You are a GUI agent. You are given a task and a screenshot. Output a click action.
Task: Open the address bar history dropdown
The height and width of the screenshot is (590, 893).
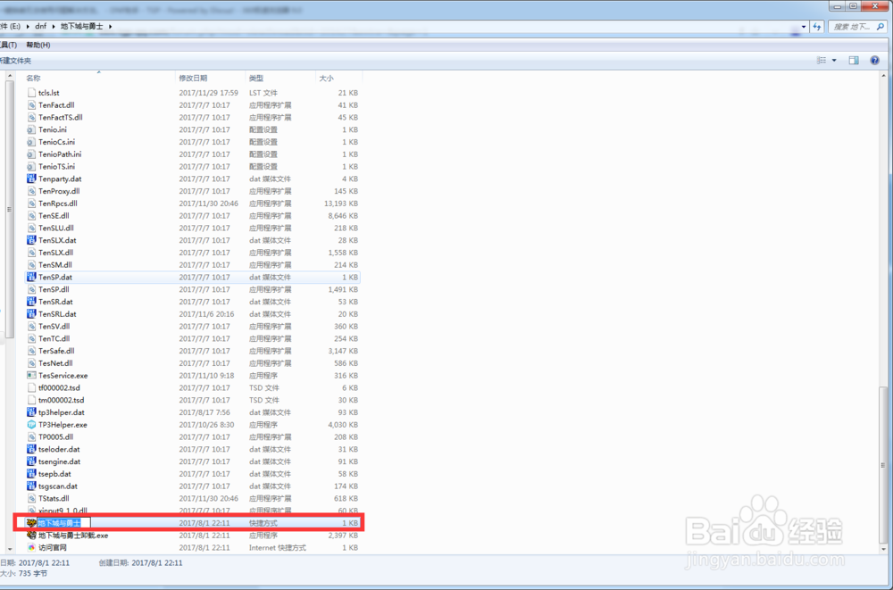pos(804,27)
